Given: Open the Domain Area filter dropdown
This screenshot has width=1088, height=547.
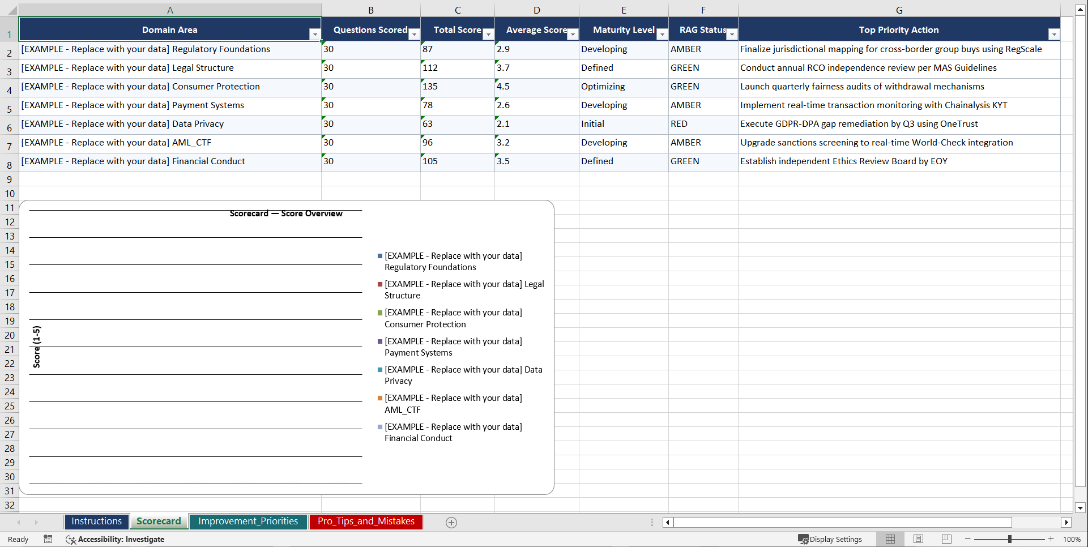Looking at the screenshot, I should 315,34.
